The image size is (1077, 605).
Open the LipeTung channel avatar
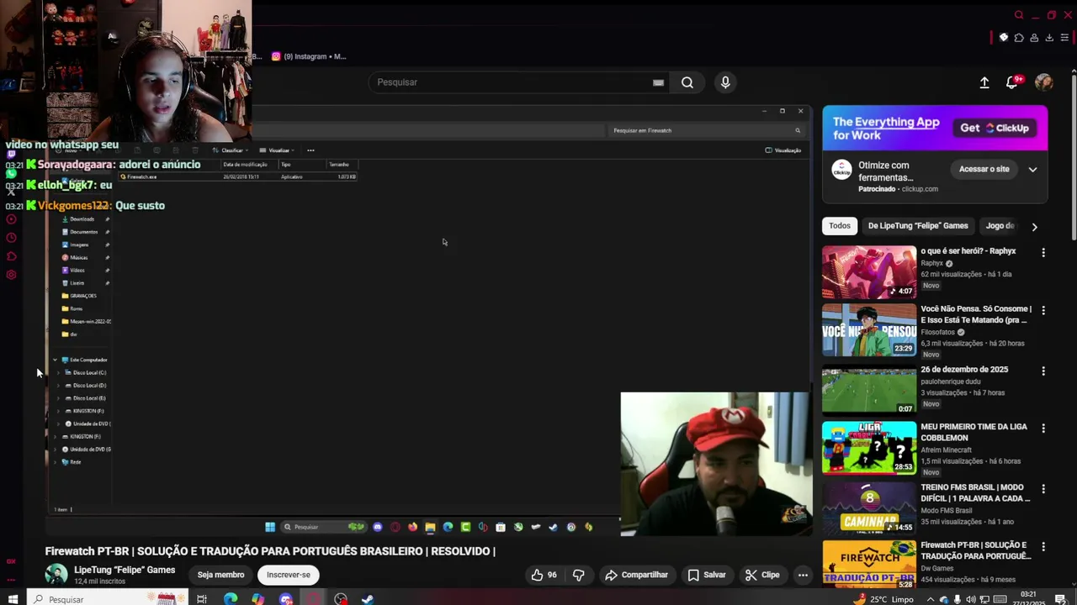pos(56,575)
